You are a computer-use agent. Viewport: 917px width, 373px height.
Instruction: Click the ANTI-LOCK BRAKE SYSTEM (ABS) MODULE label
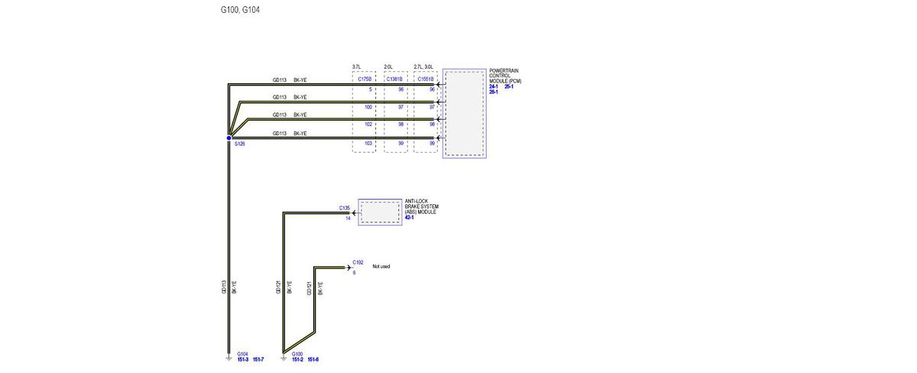tap(422, 206)
